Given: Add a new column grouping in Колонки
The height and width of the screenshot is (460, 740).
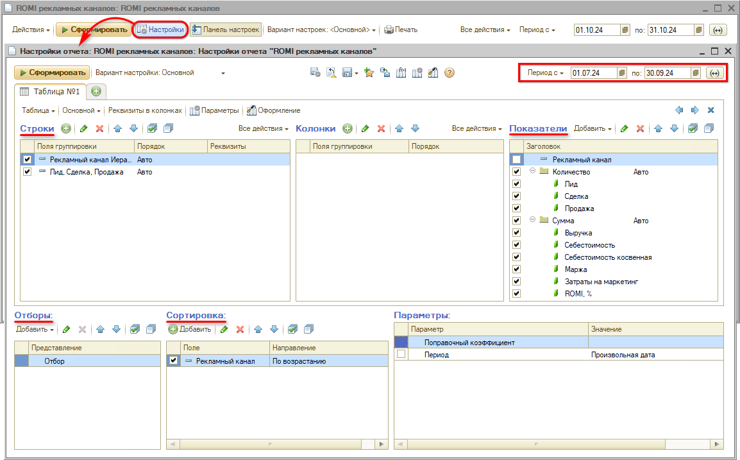Looking at the screenshot, I should pyautogui.click(x=348, y=128).
